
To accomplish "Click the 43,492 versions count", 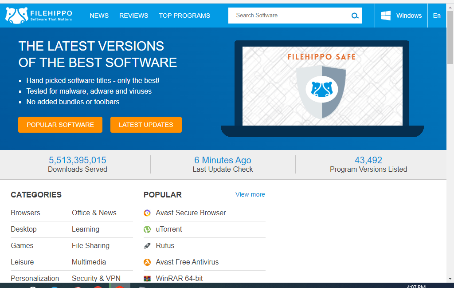I will (368, 160).
